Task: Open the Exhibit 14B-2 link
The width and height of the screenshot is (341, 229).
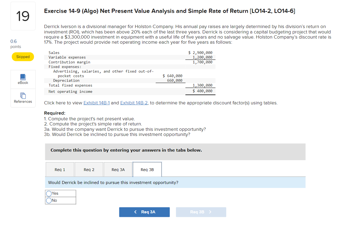Action: point(134,103)
